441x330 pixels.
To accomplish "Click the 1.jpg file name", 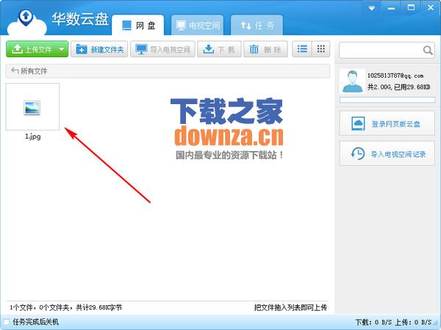I will point(32,136).
